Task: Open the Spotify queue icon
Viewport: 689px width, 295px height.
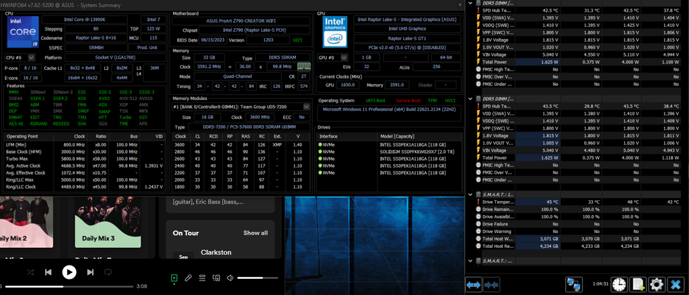Action: [202, 278]
